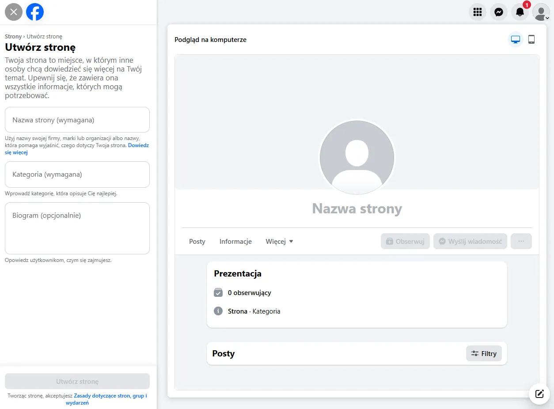Open the notifications bell with the red badge
This screenshot has width=554, height=409.
point(520,12)
